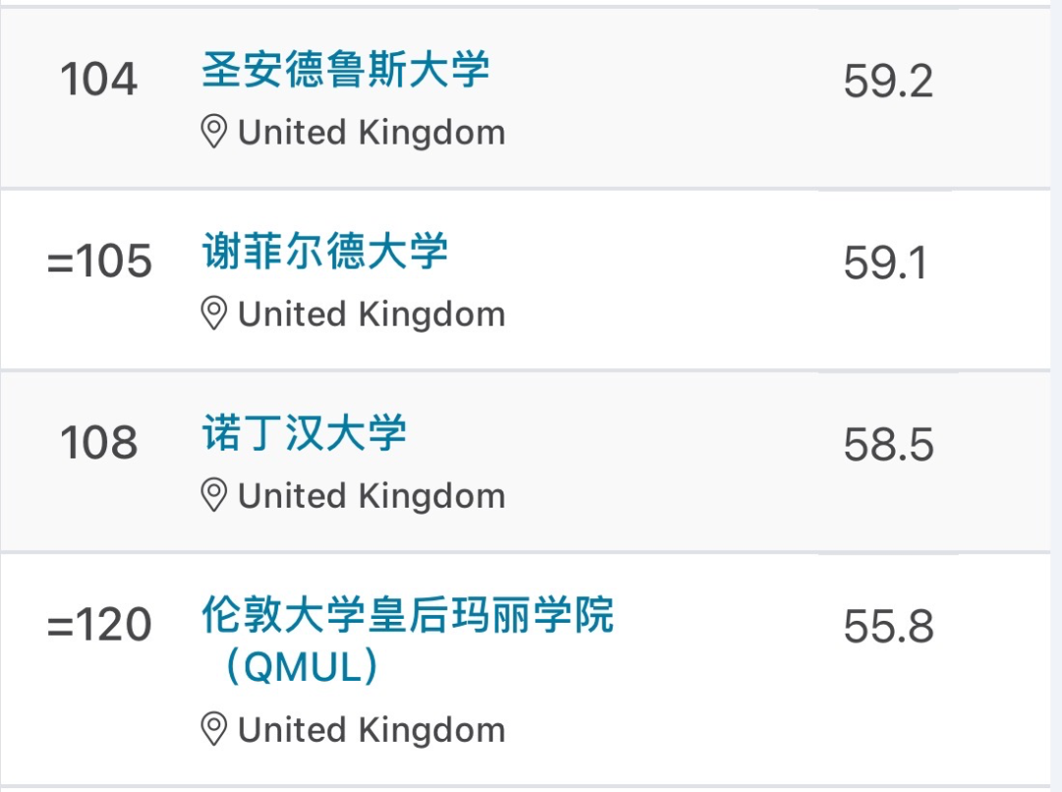Screen dimensions: 1062x792
Task: Select the score 58.5
Action: pos(888,445)
